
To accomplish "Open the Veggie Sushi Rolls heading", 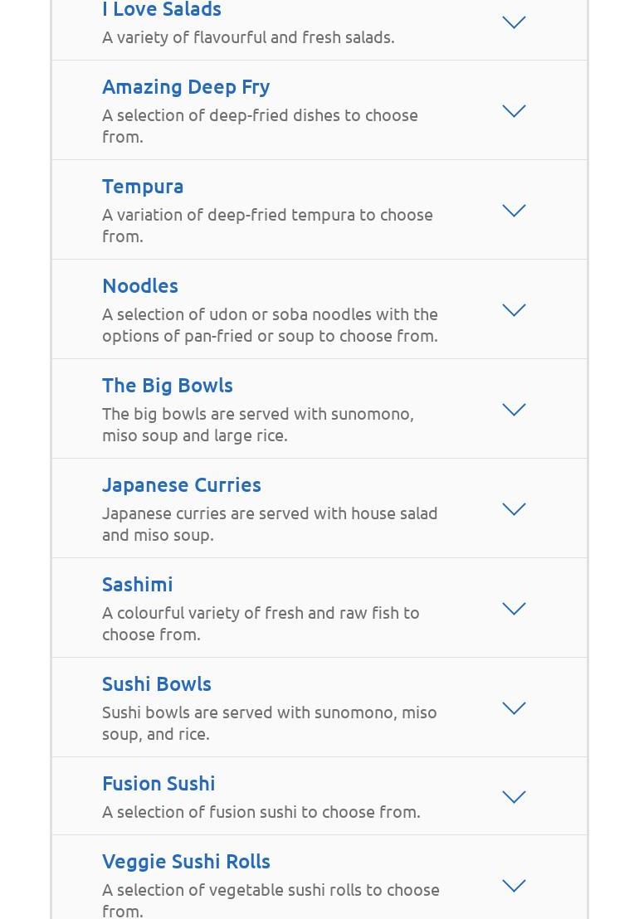I will tap(186, 861).
